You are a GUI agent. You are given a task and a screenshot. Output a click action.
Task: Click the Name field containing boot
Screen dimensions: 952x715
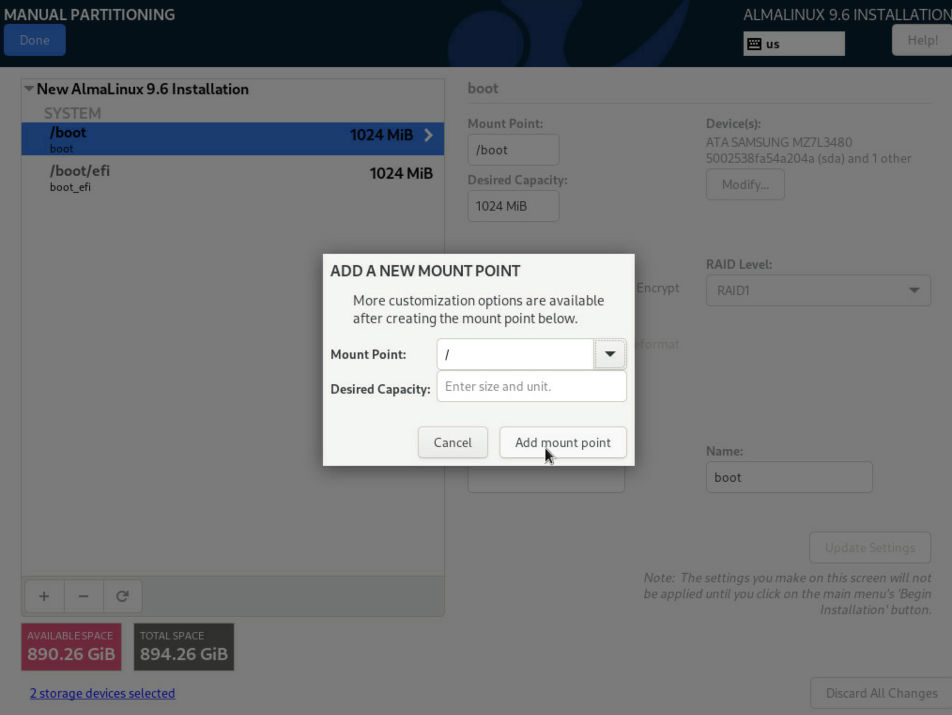point(789,477)
